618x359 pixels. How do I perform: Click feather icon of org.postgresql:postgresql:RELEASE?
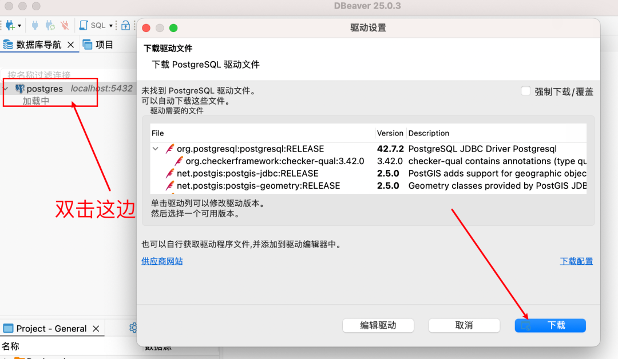click(170, 149)
